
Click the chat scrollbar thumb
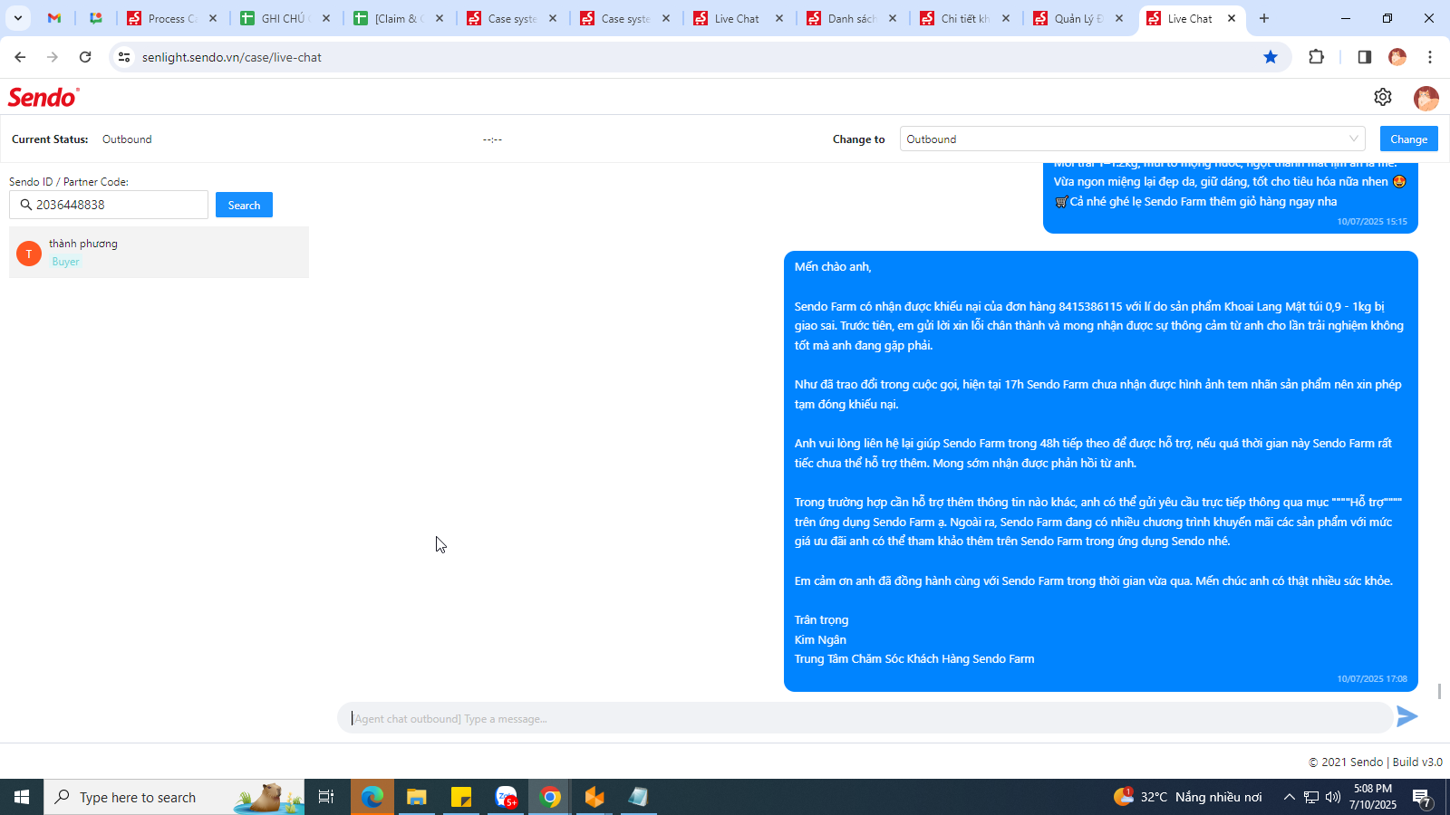point(1439,691)
